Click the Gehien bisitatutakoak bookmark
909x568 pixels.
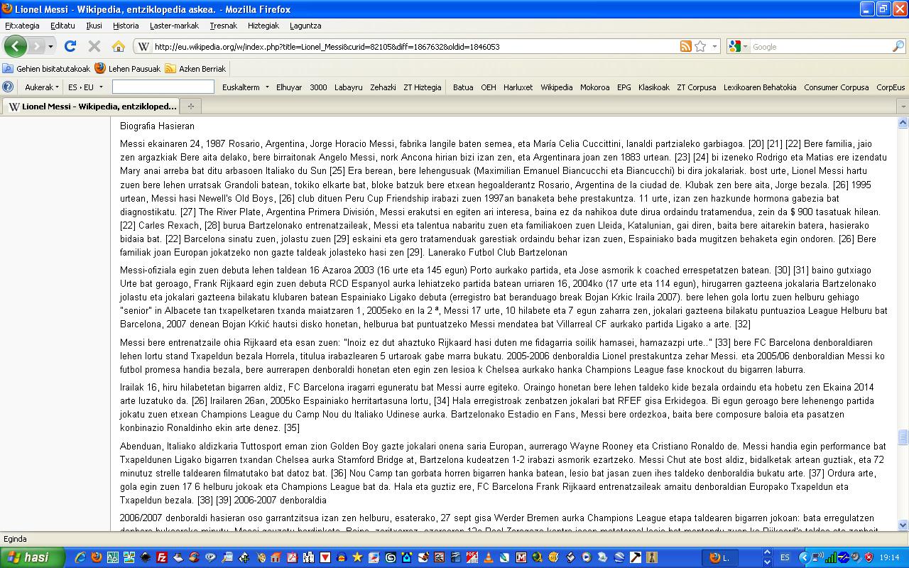(47, 69)
